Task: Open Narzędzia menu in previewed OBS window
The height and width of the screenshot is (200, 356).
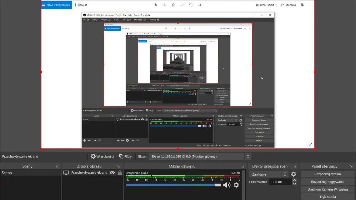Action: coord(140,20)
